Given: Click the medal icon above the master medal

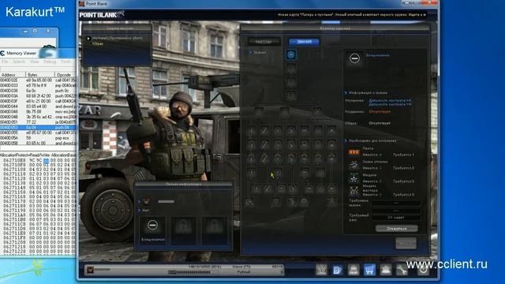Looking at the screenshot, I should pos(354,178).
